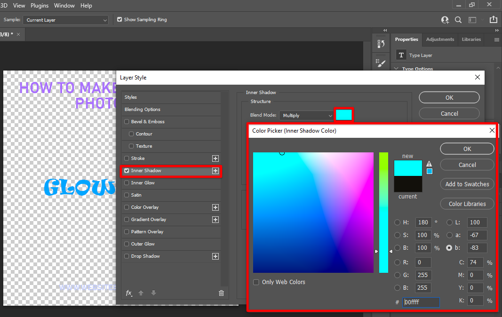
Task: Open the Plugins menu
Action: [x=40, y=6]
